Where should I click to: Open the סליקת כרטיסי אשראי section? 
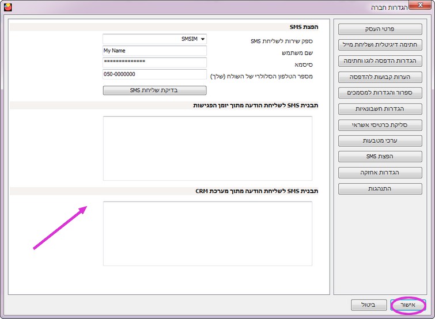(x=380, y=125)
